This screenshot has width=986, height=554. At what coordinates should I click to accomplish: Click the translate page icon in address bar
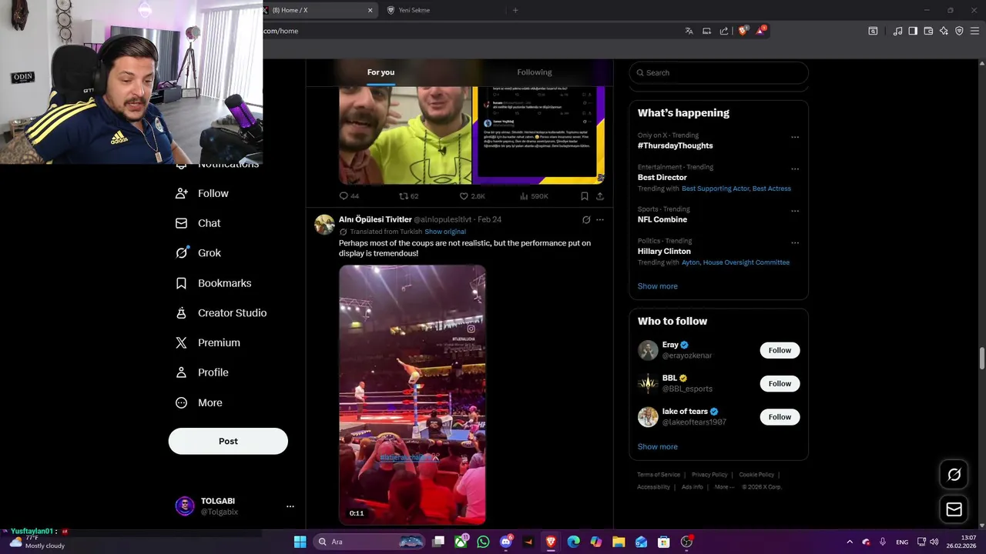tap(689, 31)
